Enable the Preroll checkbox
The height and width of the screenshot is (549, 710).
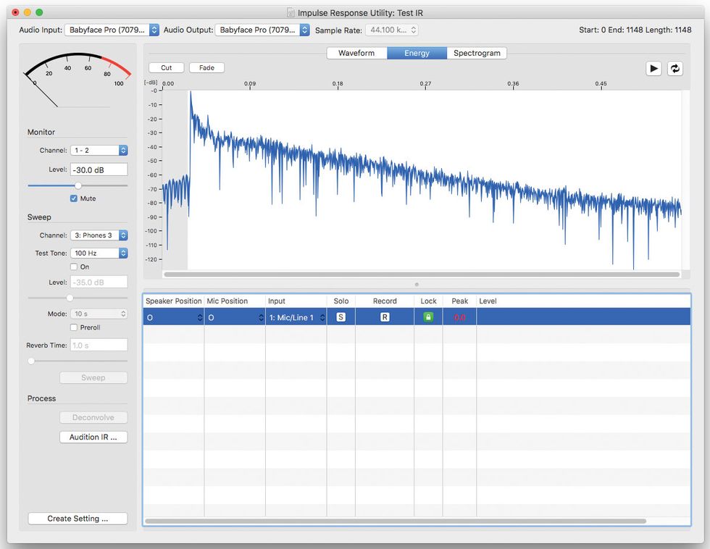pos(74,327)
